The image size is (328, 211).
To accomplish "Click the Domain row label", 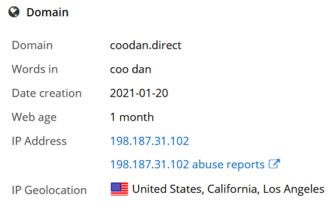I will tap(32, 45).
